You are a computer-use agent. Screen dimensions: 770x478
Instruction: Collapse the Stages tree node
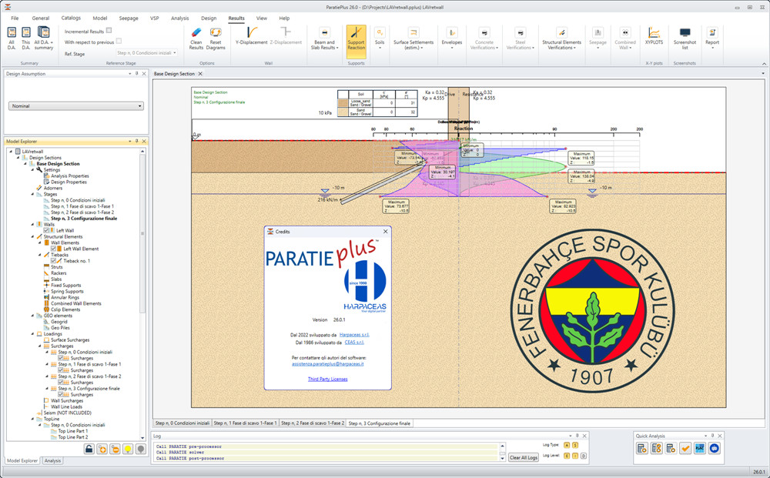coord(33,194)
